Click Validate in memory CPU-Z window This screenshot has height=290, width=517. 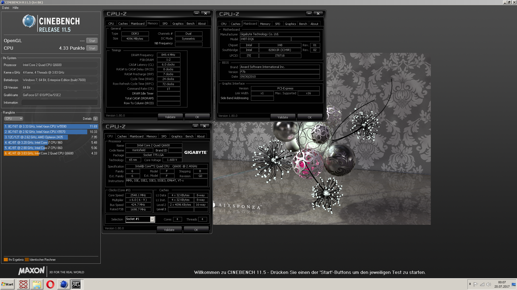point(170,117)
